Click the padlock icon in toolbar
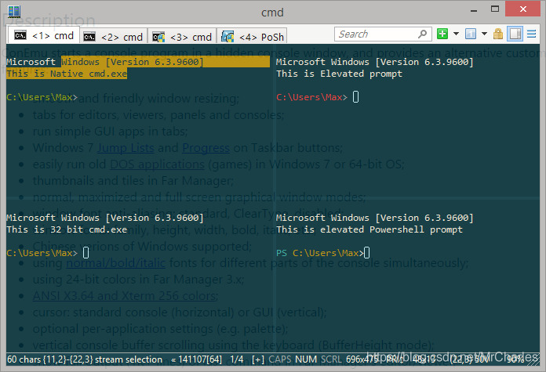Screen dimensions: 546x372 (498, 34)
